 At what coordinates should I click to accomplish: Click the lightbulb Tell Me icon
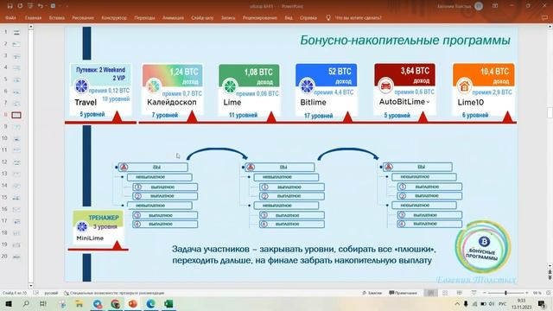click(328, 17)
